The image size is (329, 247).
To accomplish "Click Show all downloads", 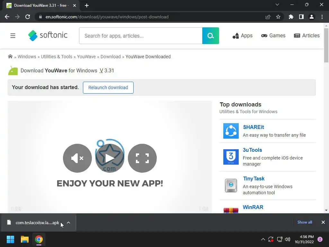I will click(x=305, y=222).
